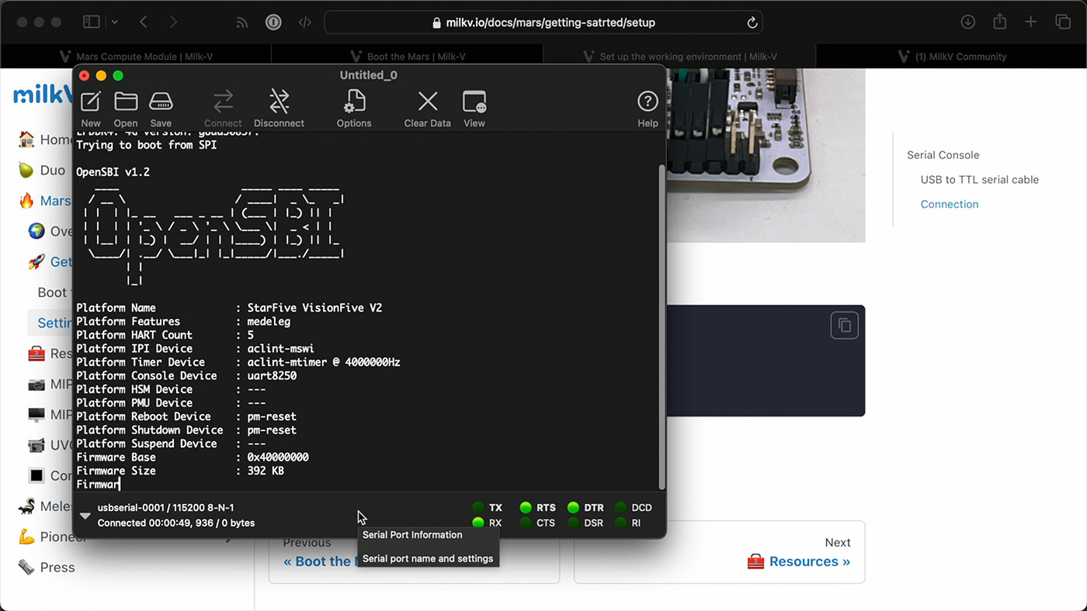The width and height of the screenshot is (1087, 611).
Task: Click usbserial-0001 / 115200 8-N-1 status text
Action: [x=166, y=508]
